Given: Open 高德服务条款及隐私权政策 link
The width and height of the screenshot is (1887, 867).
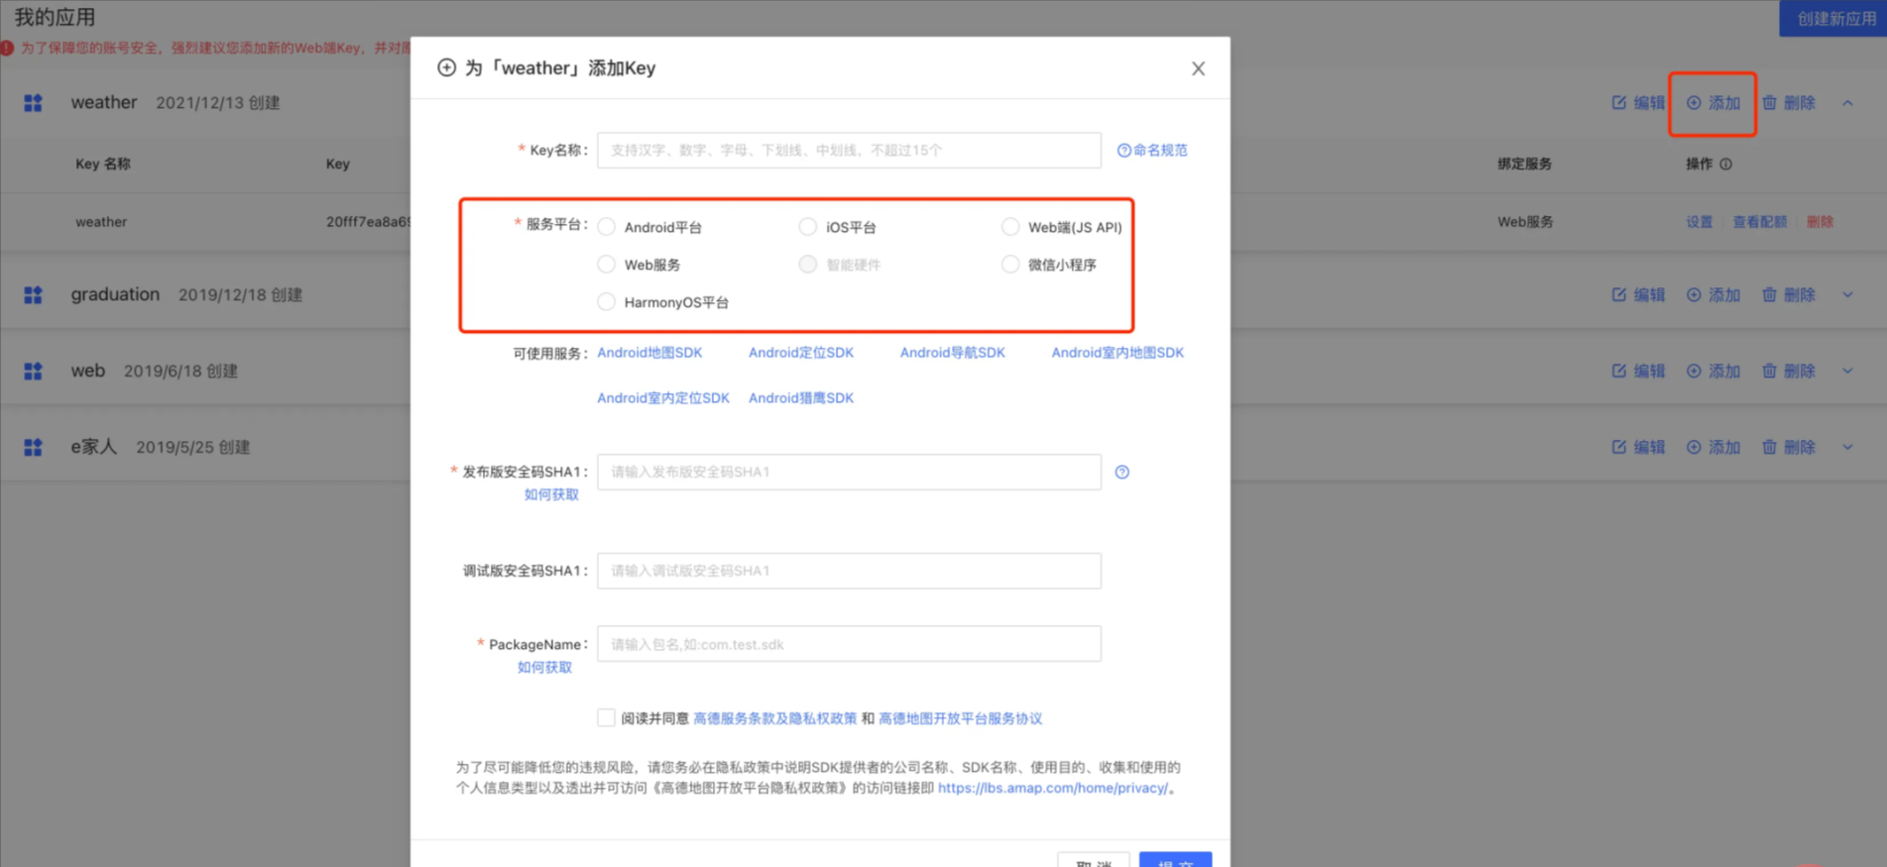Looking at the screenshot, I should (x=774, y=718).
